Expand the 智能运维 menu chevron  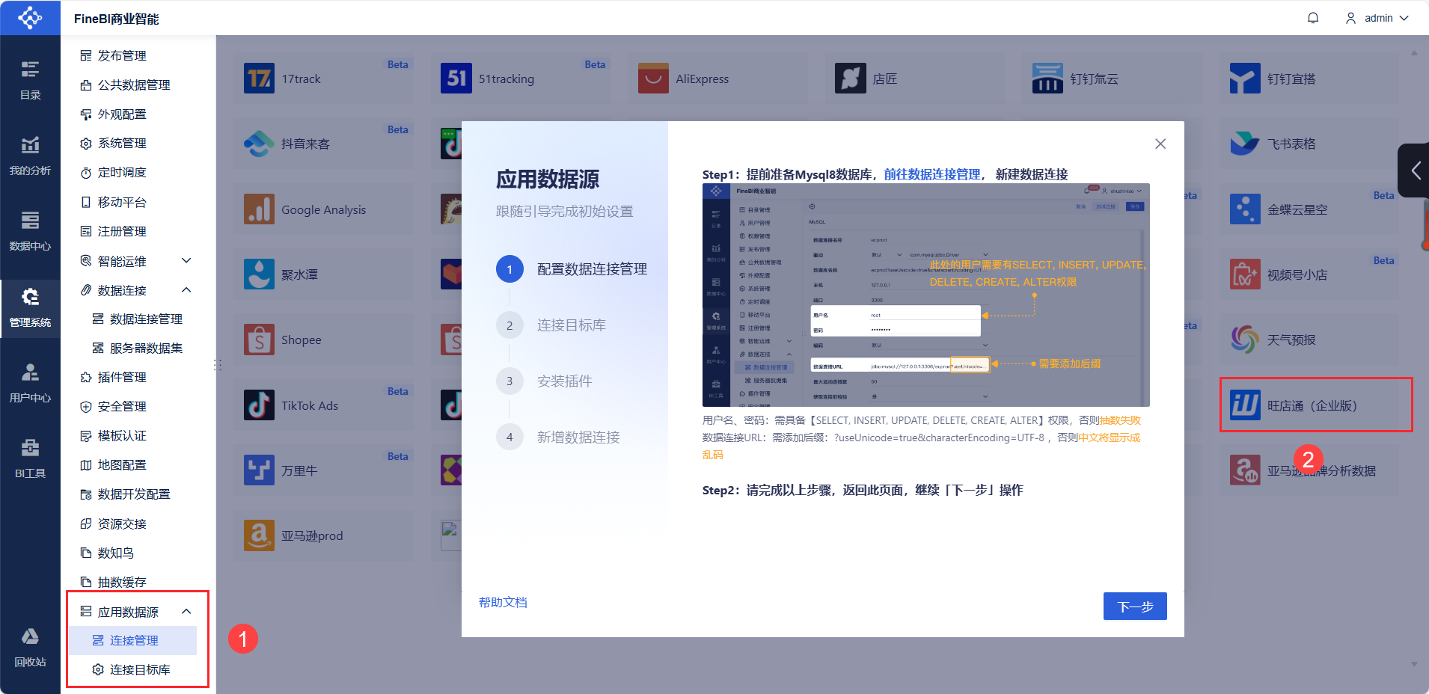click(187, 261)
